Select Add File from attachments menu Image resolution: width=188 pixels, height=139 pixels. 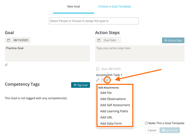106,93
